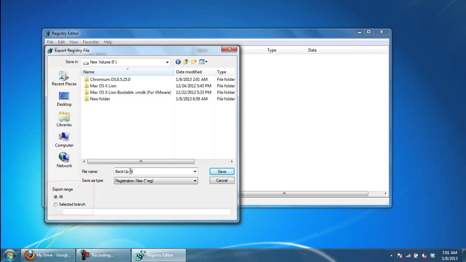Open the File name history dropdown arrow
Screen dimensions: 466x262
click(x=195, y=171)
